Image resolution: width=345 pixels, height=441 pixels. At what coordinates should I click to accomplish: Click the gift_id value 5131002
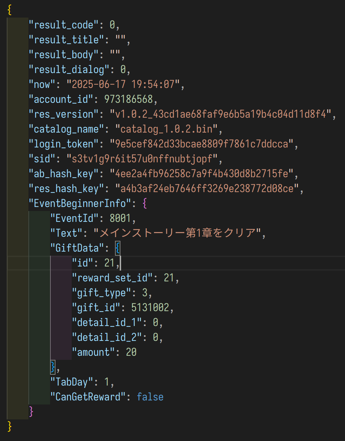pyautogui.click(x=150, y=307)
